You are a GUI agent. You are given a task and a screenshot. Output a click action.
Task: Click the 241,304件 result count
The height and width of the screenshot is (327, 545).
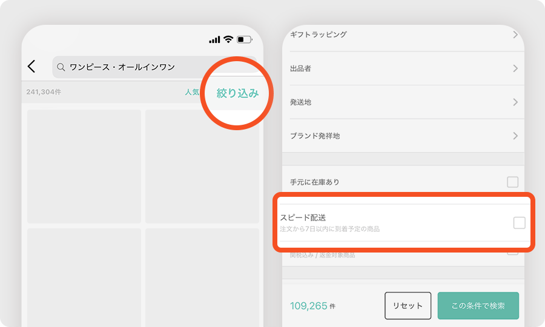44,92
